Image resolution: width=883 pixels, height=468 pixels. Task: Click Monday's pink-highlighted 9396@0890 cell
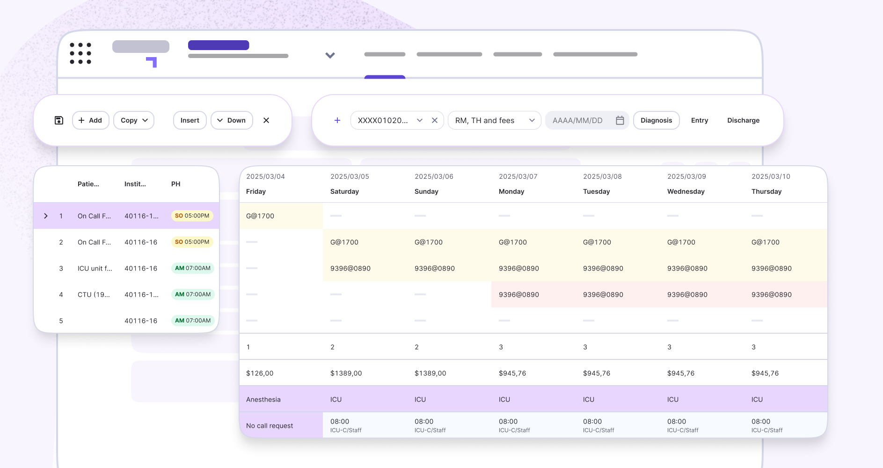(x=533, y=294)
